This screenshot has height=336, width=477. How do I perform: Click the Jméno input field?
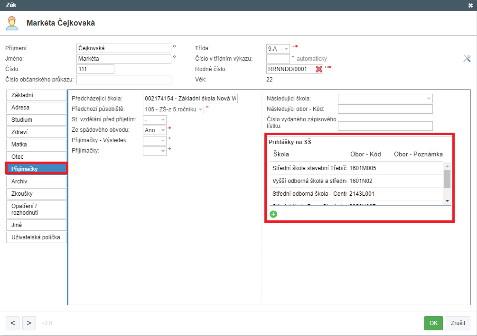124,59
